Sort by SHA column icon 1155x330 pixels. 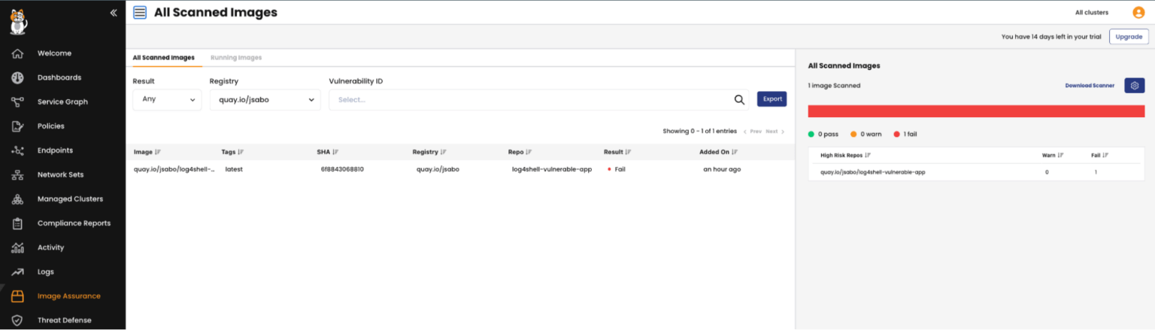coord(335,152)
